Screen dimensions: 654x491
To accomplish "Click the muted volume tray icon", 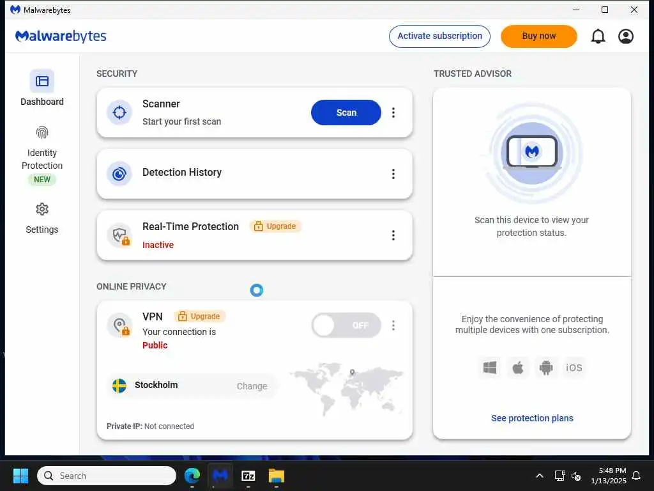I will (x=576, y=476).
